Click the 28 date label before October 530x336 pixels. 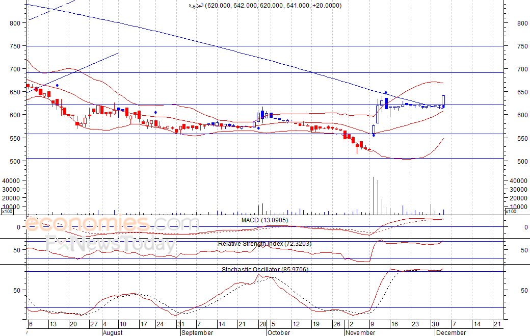(x=262, y=324)
